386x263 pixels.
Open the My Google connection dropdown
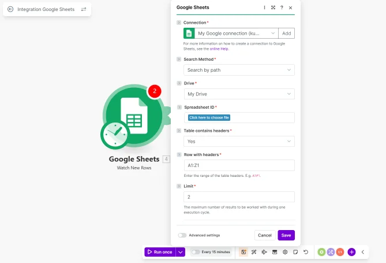(x=237, y=34)
